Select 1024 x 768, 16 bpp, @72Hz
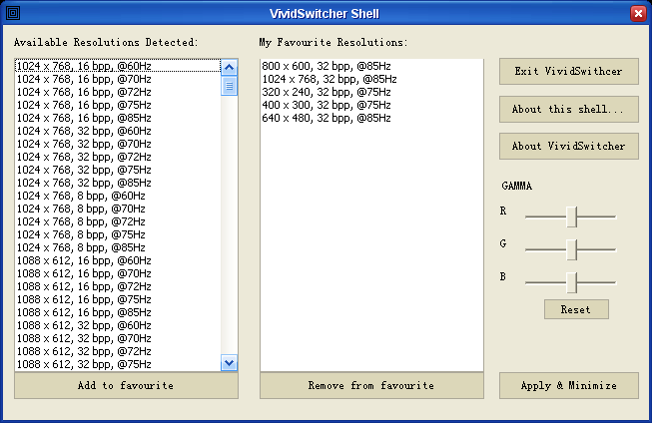652x423 pixels. click(118, 92)
